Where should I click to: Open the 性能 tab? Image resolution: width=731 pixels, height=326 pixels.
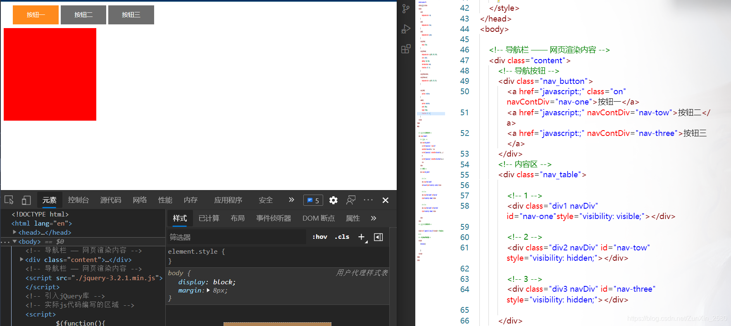tap(165, 200)
